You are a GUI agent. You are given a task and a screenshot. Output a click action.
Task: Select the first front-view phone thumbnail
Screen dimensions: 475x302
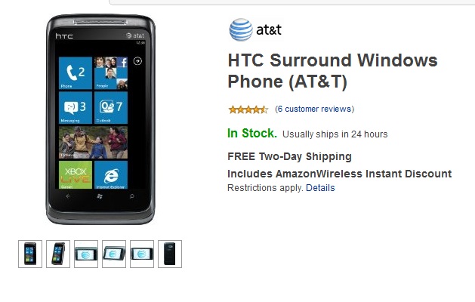(x=30, y=254)
